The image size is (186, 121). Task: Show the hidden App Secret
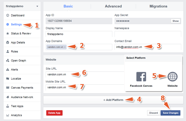(x=175, y=21)
